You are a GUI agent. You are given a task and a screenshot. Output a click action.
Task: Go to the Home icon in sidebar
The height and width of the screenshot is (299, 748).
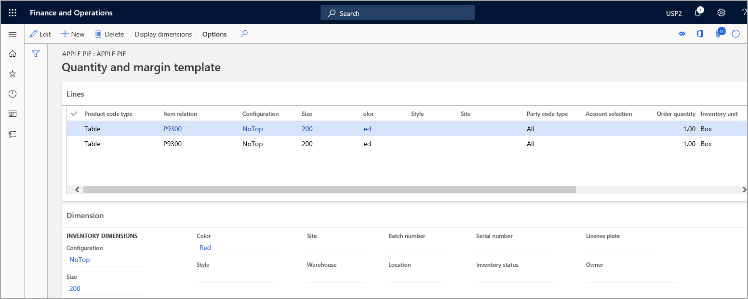coord(13,53)
